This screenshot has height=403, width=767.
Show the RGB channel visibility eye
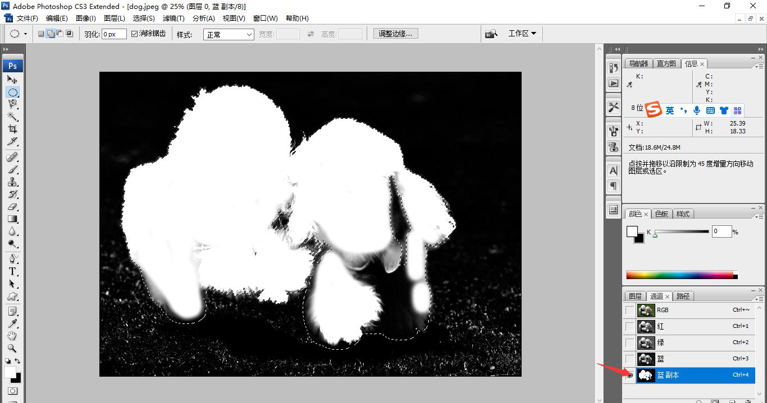(629, 310)
